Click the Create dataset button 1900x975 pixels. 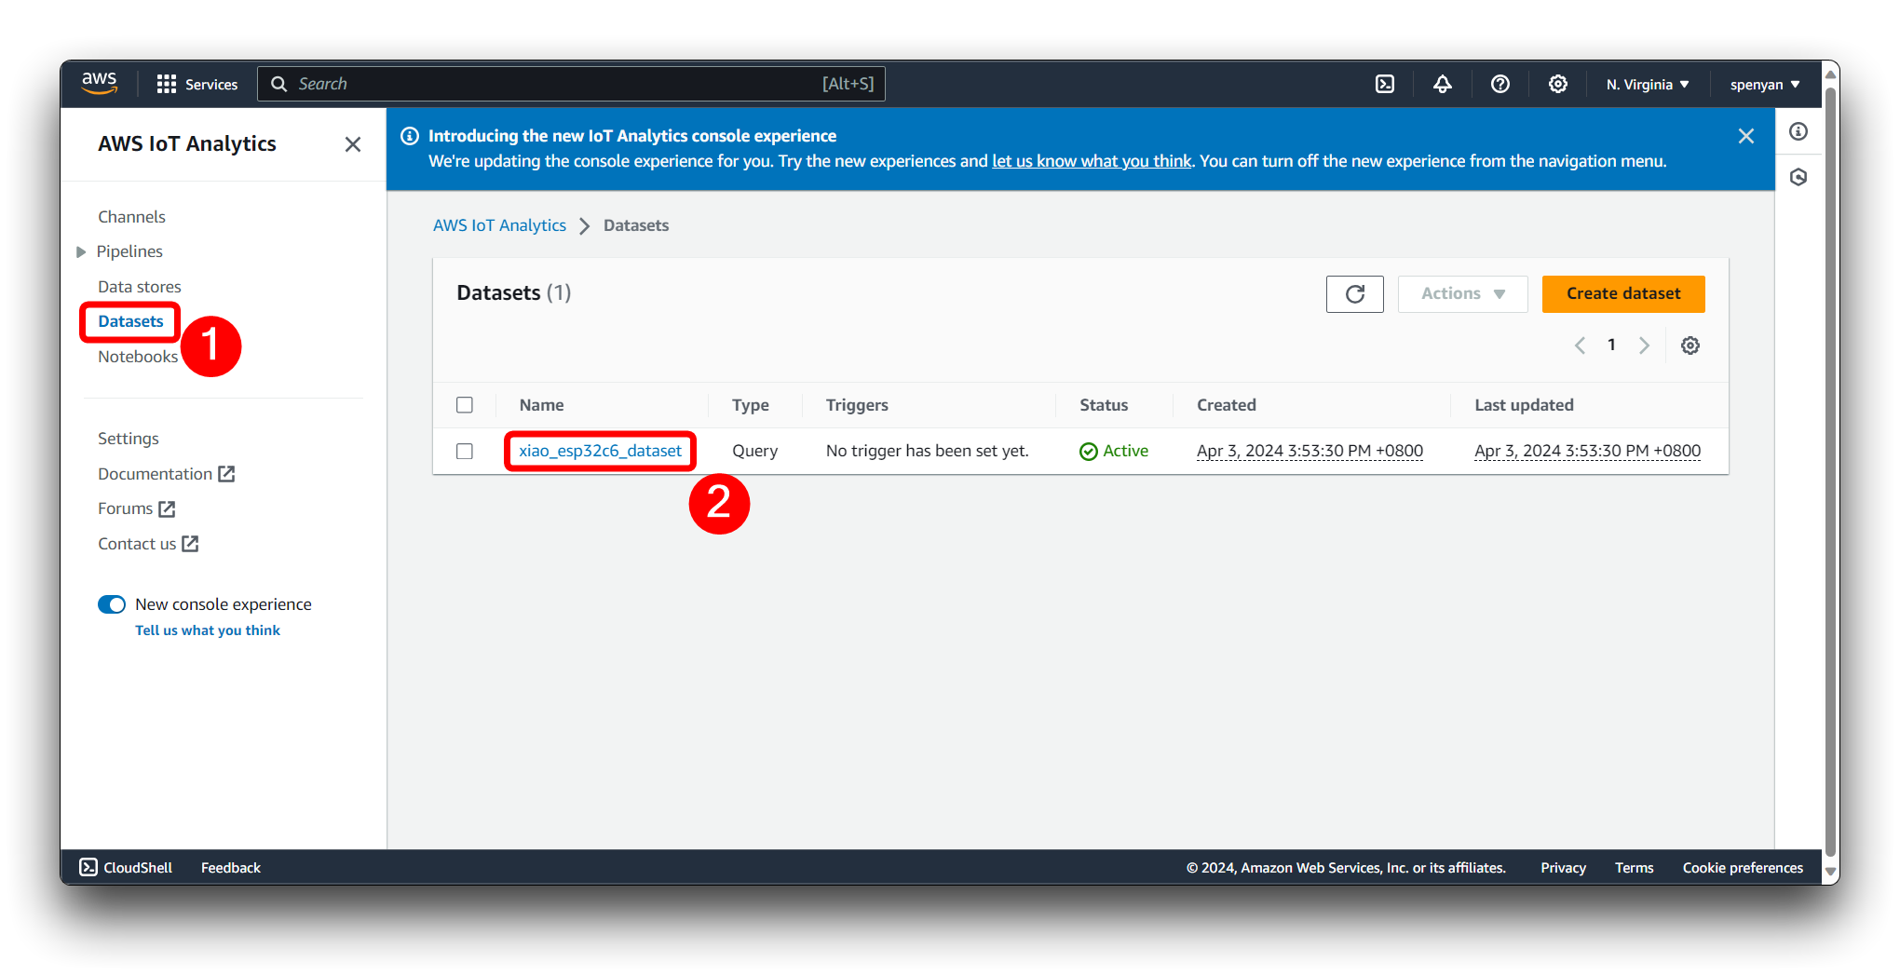[x=1623, y=294]
